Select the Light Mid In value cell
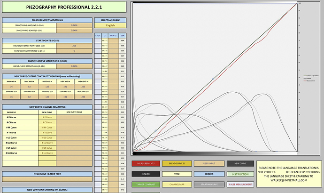 point(65,87)
